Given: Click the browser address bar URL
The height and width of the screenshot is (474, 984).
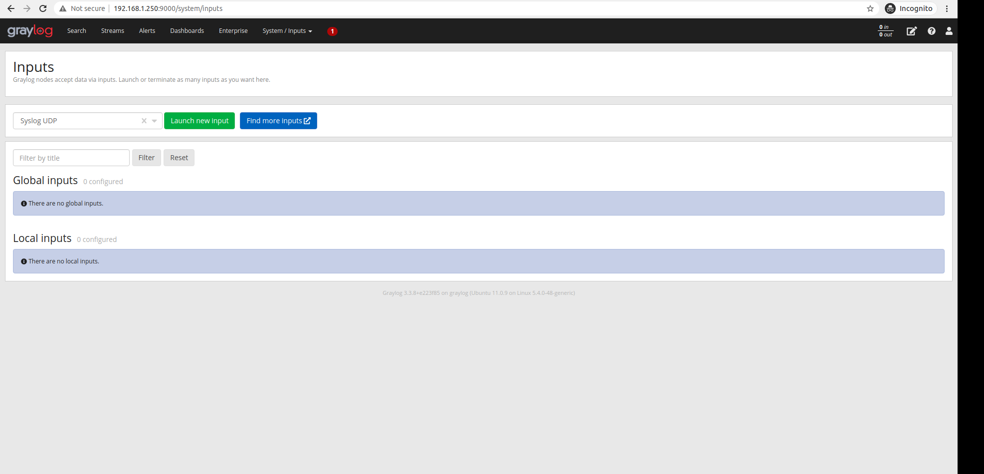Looking at the screenshot, I should [168, 8].
